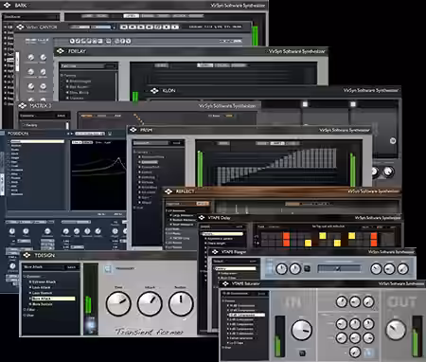Click Save button in PRISM preset header
The image size is (426, 362).
pyautogui.click(x=176, y=143)
